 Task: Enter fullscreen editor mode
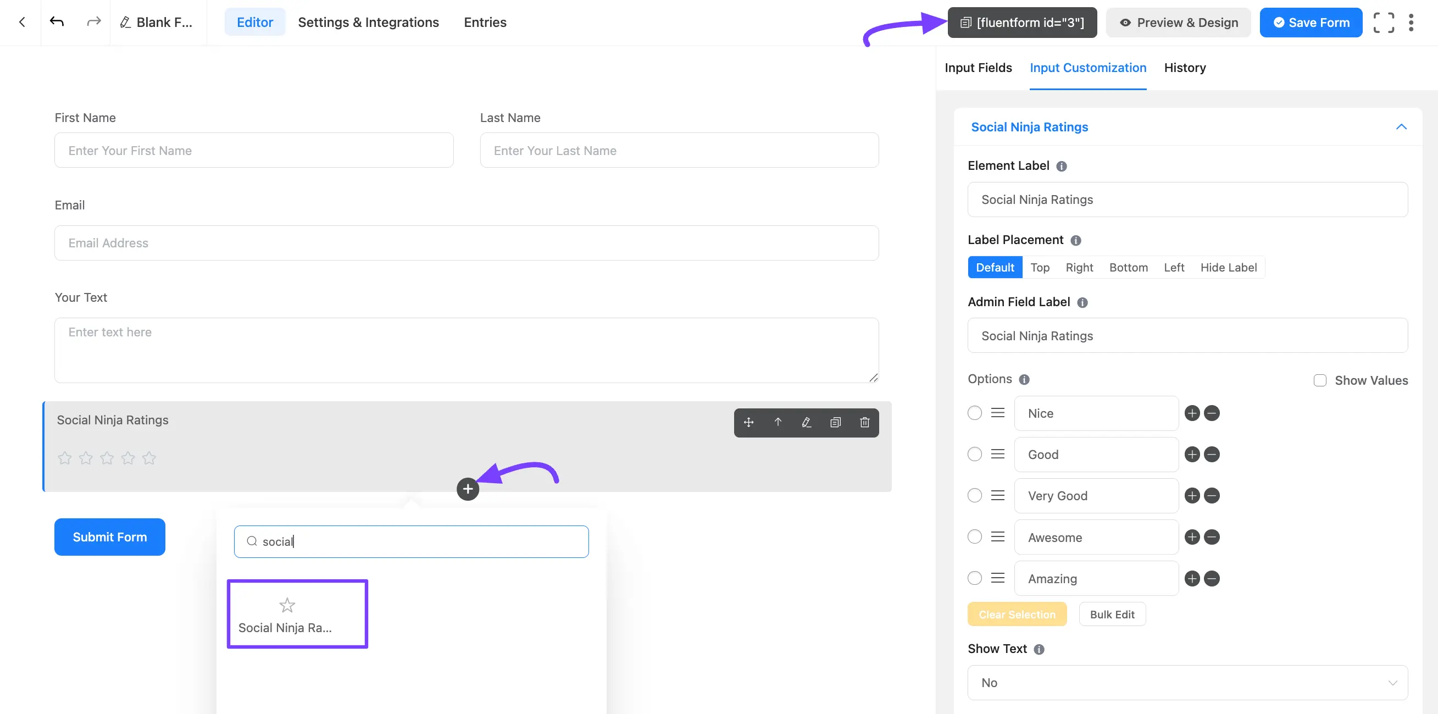(x=1384, y=23)
